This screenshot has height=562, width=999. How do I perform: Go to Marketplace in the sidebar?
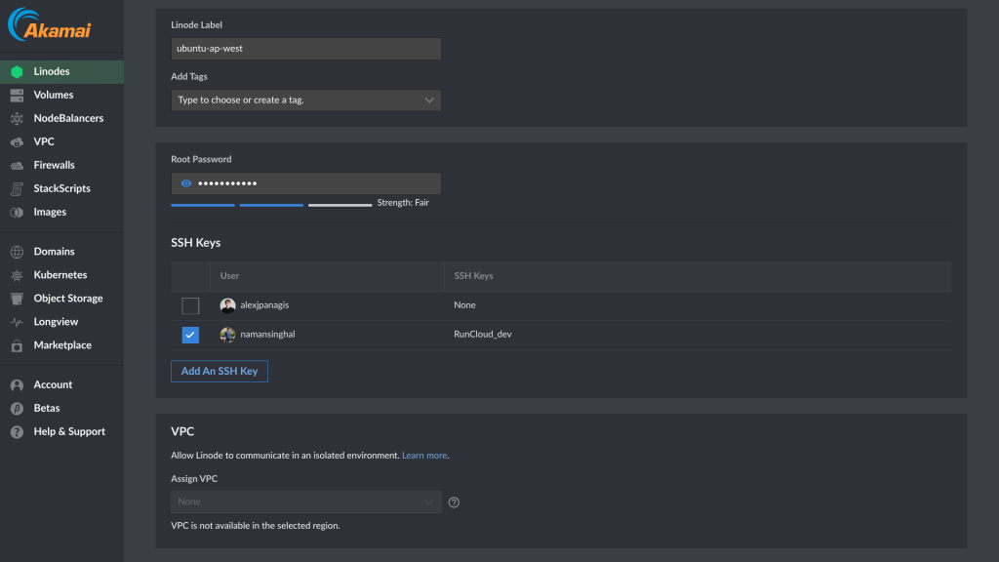61,345
